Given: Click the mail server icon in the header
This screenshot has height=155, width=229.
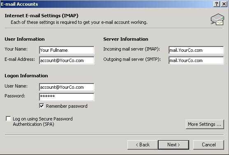Looking at the screenshot, I should click(x=217, y=19).
